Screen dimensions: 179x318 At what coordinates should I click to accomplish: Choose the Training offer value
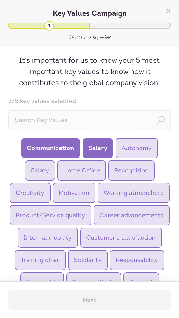coord(40,260)
